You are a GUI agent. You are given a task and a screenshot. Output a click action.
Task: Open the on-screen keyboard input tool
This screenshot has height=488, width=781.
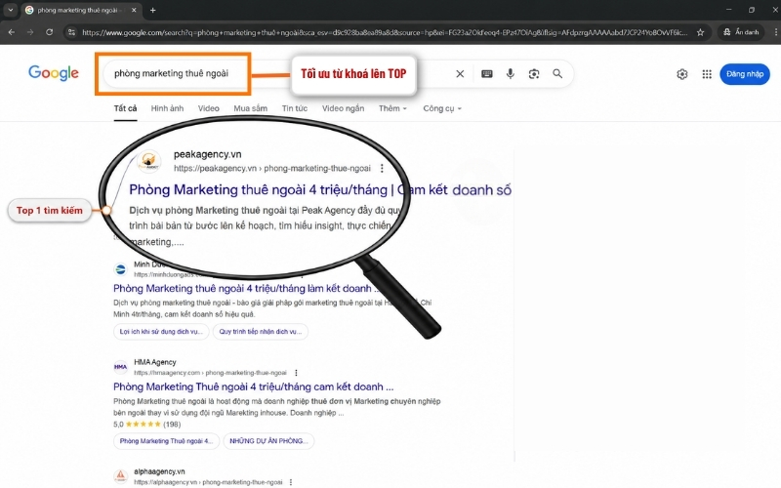point(486,74)
